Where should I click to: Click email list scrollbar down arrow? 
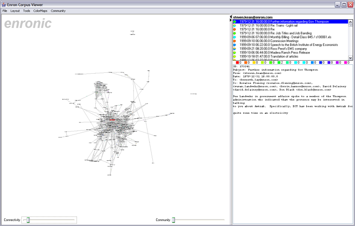click(x=350, y=58)
